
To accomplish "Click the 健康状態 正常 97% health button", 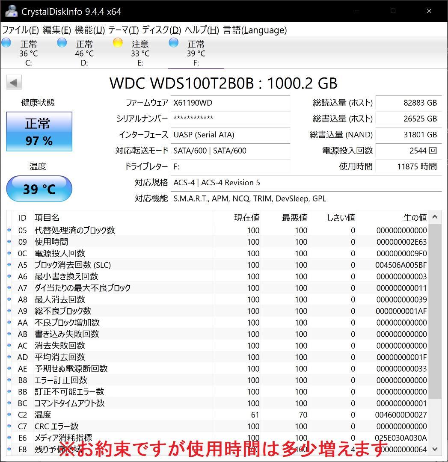I will [x=39, y=131].
